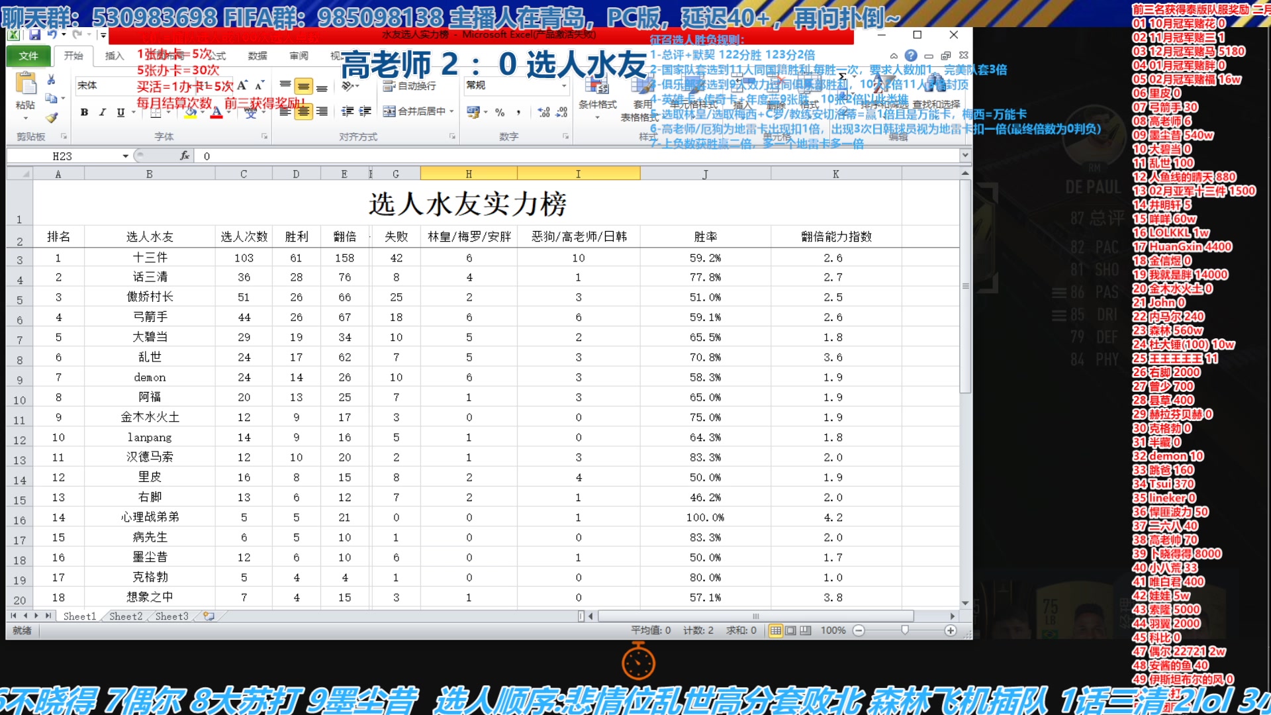Toggle center horizontal alignment button
This screenshot has height=715, width=1271.
(x=303, y=112)
